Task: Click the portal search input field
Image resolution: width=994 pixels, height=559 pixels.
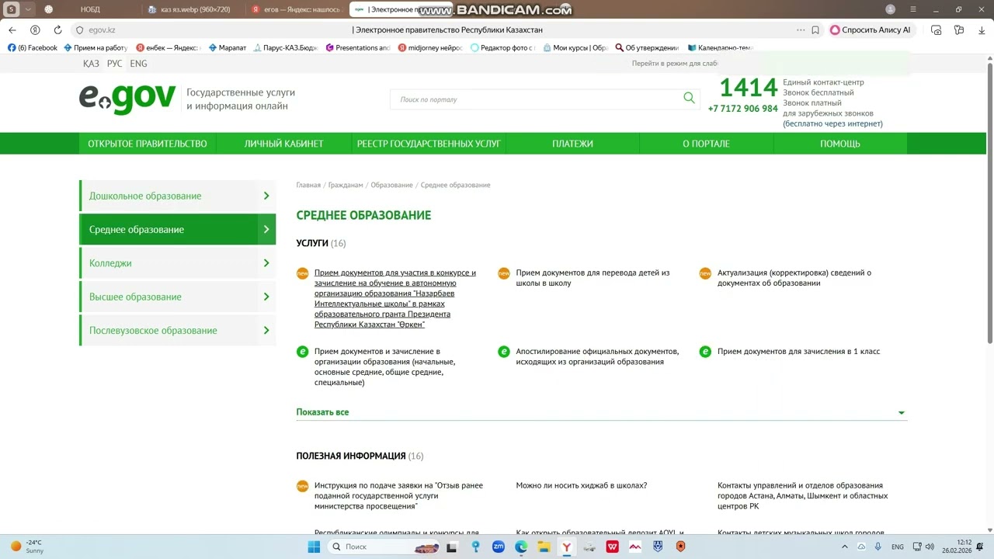Action: point(536,99)
